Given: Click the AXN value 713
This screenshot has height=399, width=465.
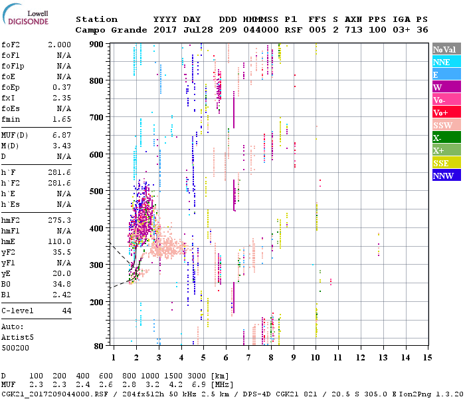Looking at the screenshot, I should (353, 30).
